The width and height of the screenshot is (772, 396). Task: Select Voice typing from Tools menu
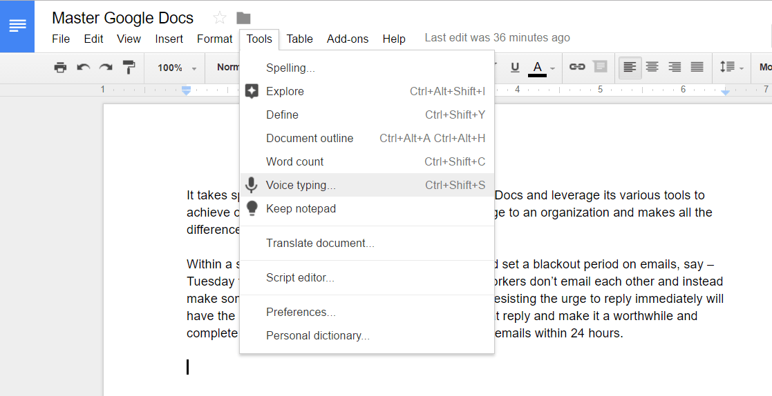point(301,185)
